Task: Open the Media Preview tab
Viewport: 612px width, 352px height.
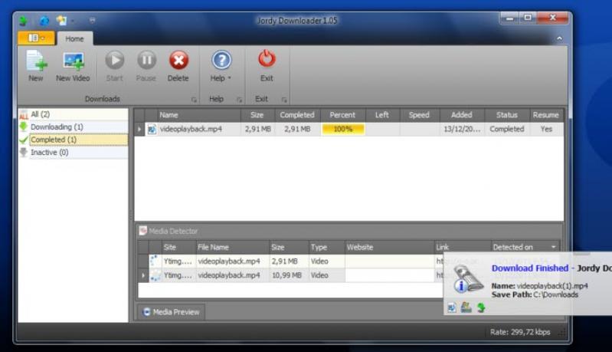Action: point(171,312)
